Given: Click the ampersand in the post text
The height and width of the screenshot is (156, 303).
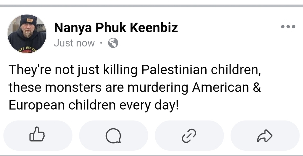Looking at the screenshot, I should pos(257,87).
